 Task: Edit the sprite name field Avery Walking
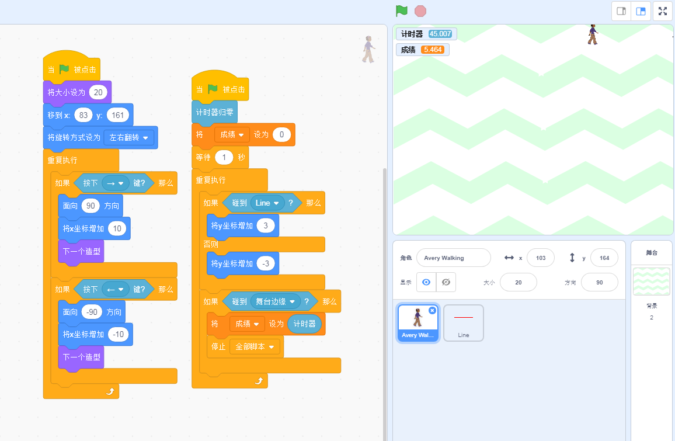click(453, 258)
